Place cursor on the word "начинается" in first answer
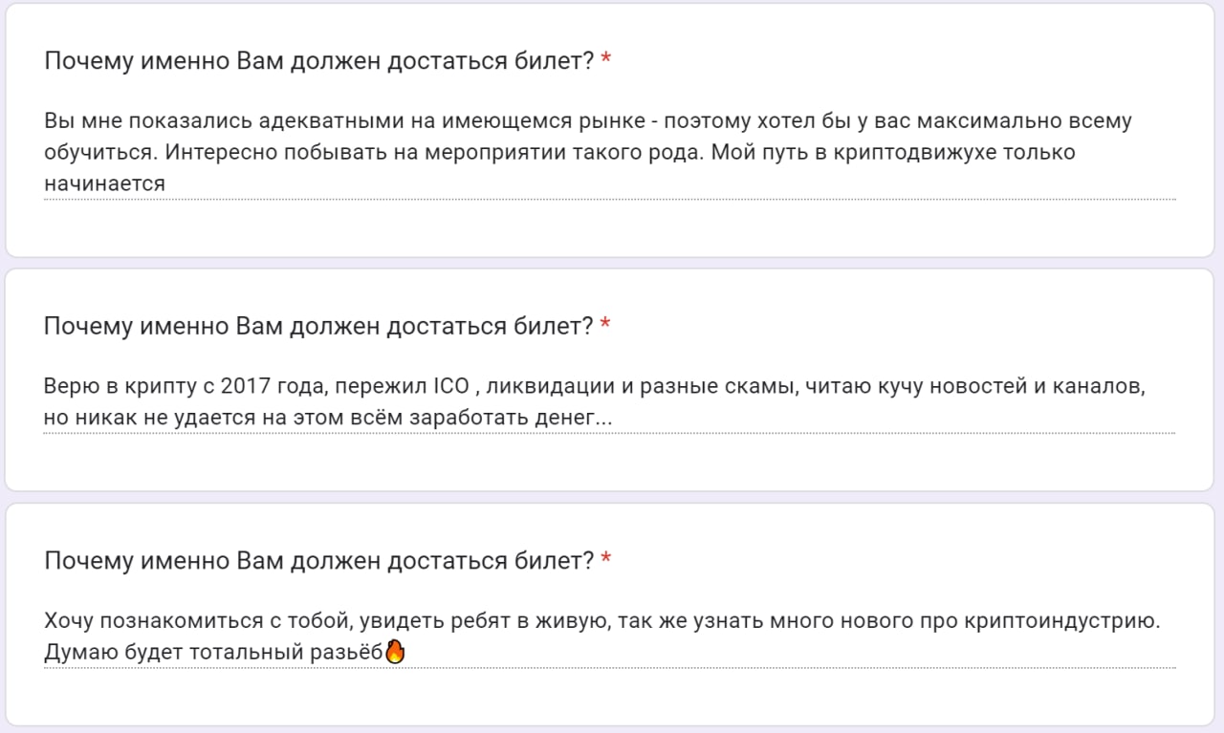 point(105,183)
